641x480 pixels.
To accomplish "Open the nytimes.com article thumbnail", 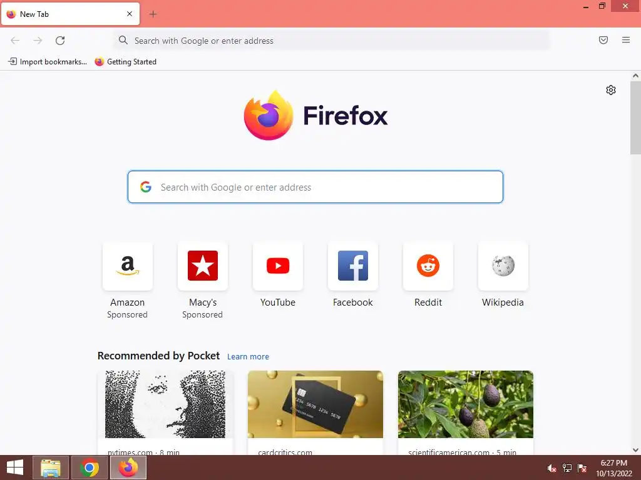I will (165, 404).
